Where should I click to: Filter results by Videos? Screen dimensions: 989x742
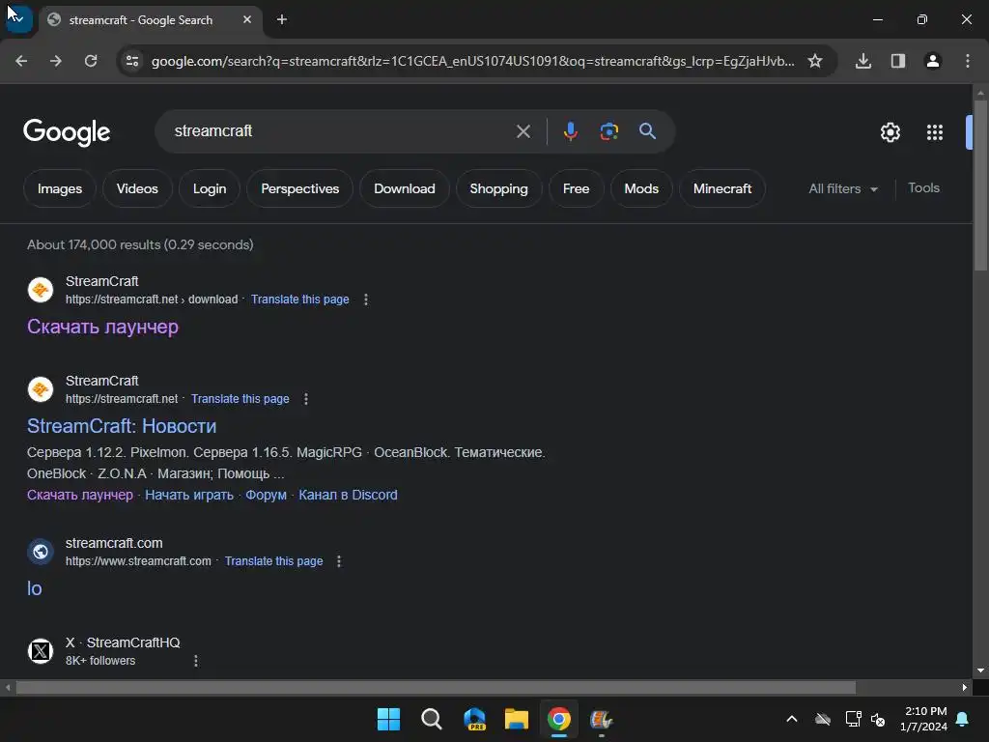(x=137, y=188)
